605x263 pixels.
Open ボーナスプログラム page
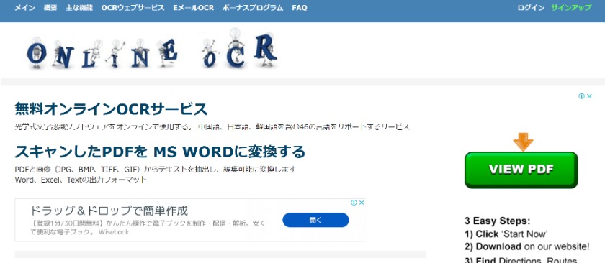coord(253,8)
